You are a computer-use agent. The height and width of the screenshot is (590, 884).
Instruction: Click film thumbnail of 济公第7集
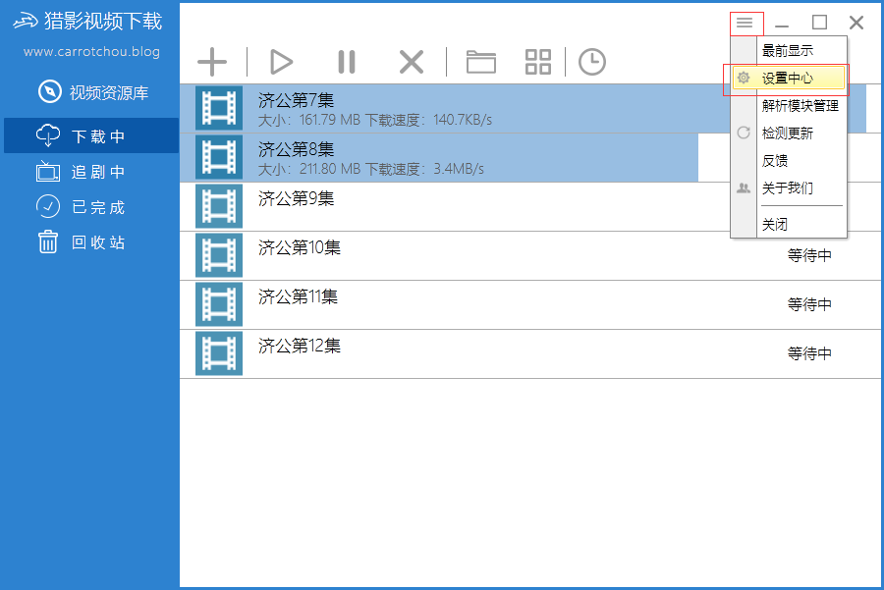[x=219, y=108]
